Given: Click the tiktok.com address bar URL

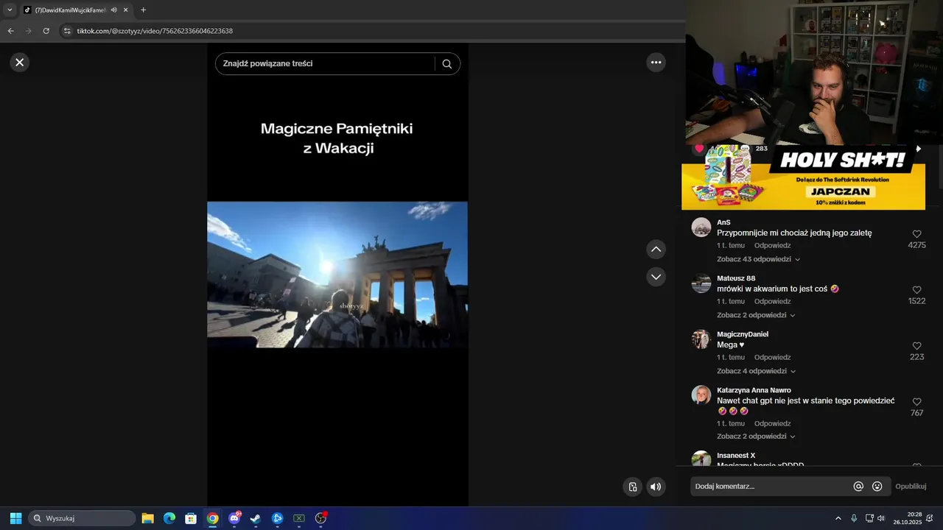Looking at the screenshot, I should [155, 31].
